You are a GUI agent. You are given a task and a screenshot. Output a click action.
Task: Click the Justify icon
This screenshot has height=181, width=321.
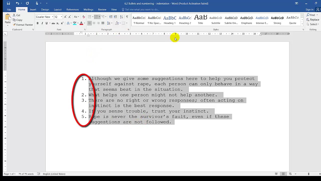103,23
